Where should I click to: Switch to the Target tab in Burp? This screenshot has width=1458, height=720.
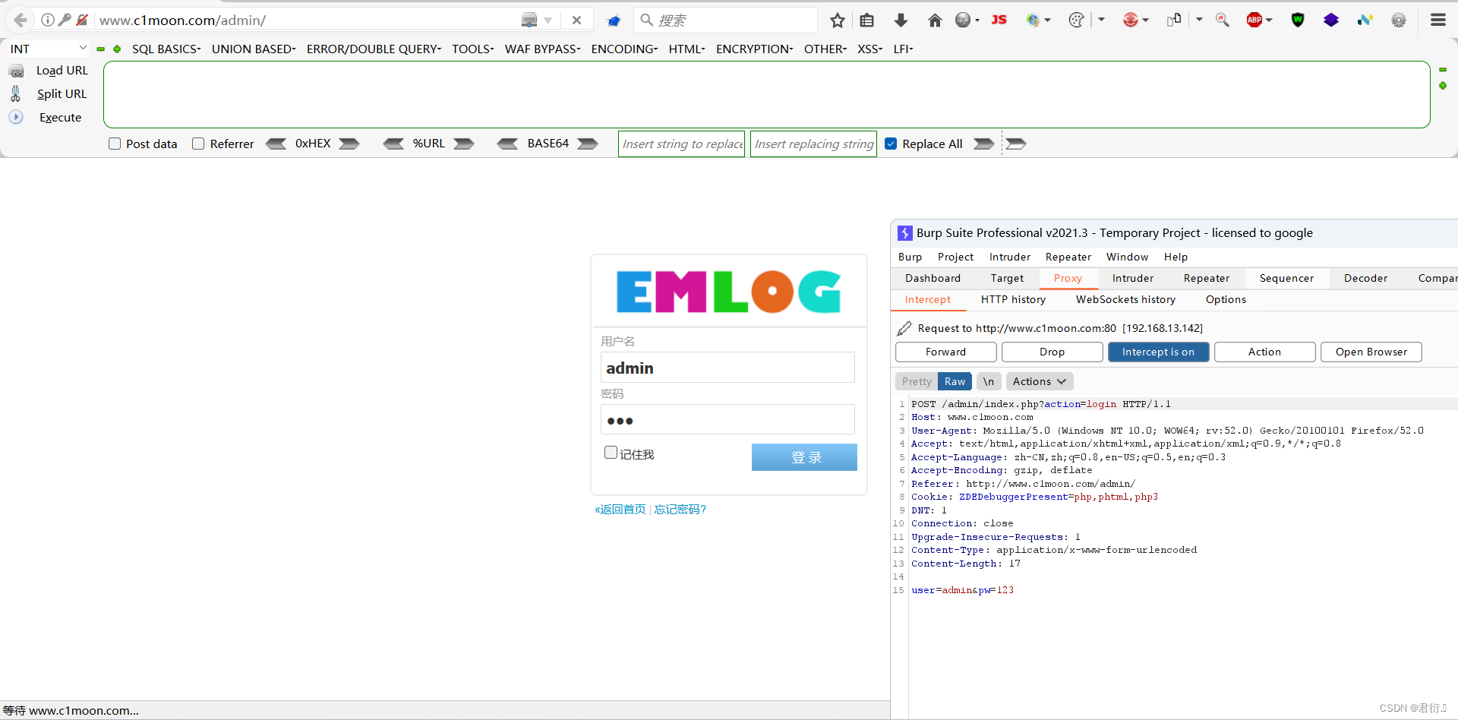coord(1007,278)
